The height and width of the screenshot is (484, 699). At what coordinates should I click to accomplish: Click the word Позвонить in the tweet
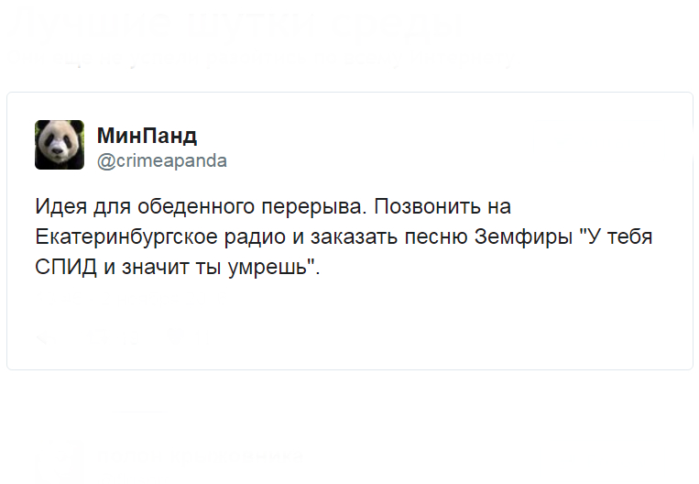coord(427,206)
